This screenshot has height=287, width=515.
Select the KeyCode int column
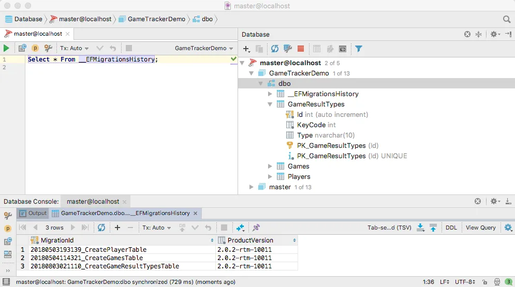[316, 125]
